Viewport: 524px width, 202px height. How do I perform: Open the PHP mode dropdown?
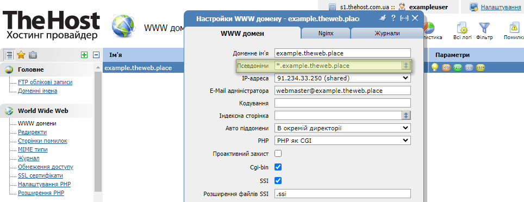[x=342, y=141]
